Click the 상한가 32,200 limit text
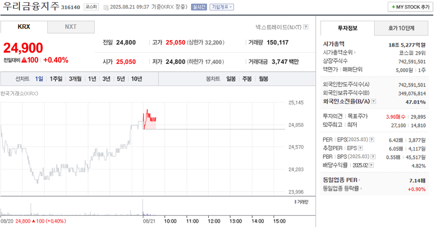 206,43
